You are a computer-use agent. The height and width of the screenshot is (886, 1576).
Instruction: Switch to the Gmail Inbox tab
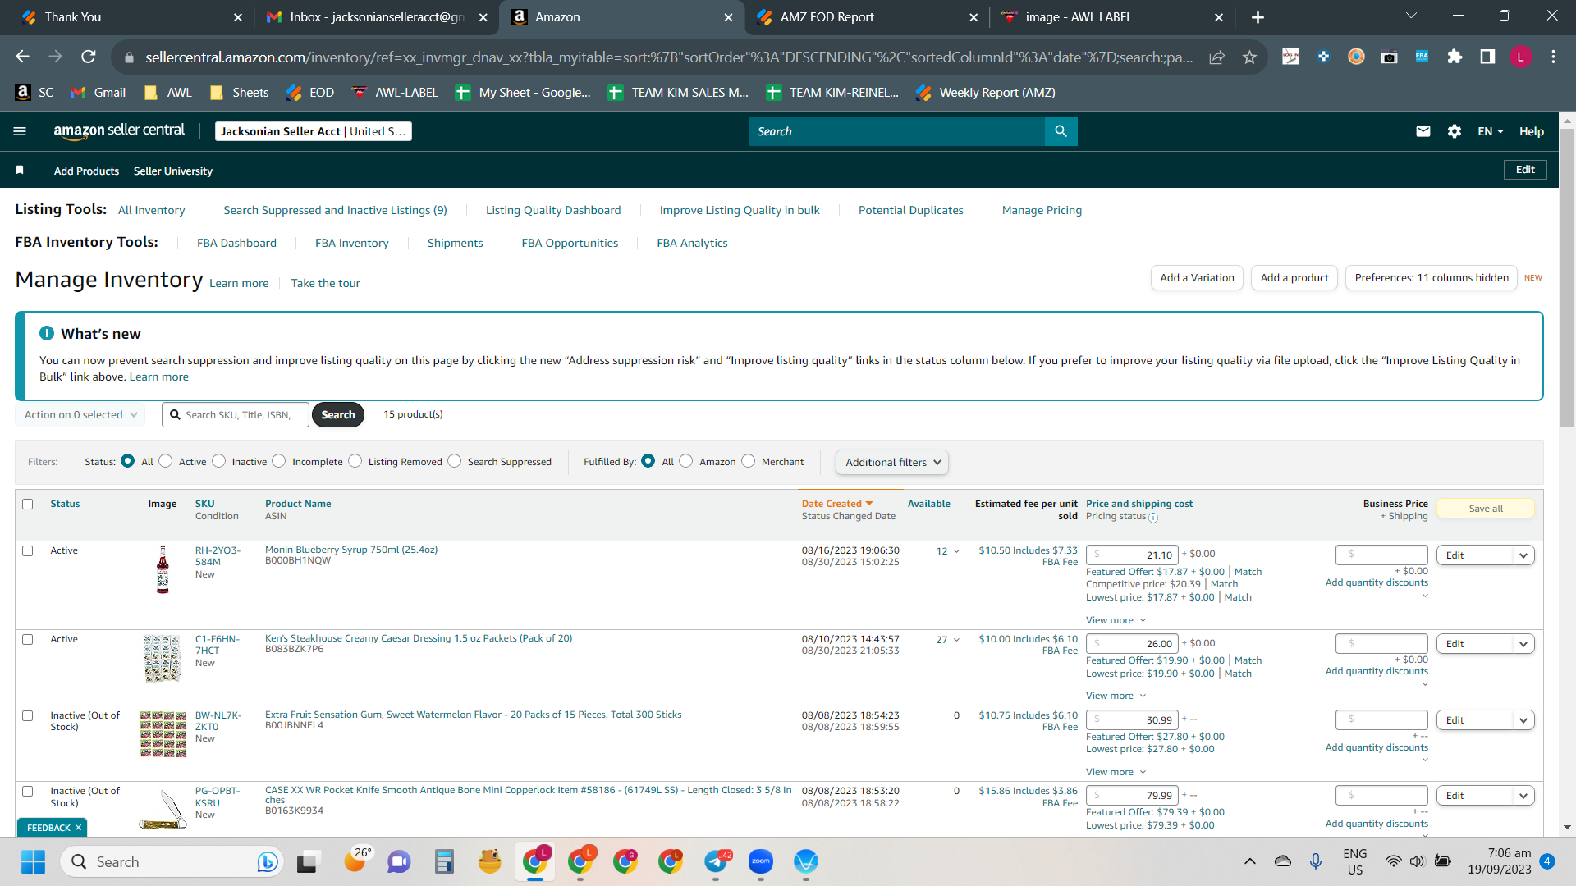pos(376,17)
